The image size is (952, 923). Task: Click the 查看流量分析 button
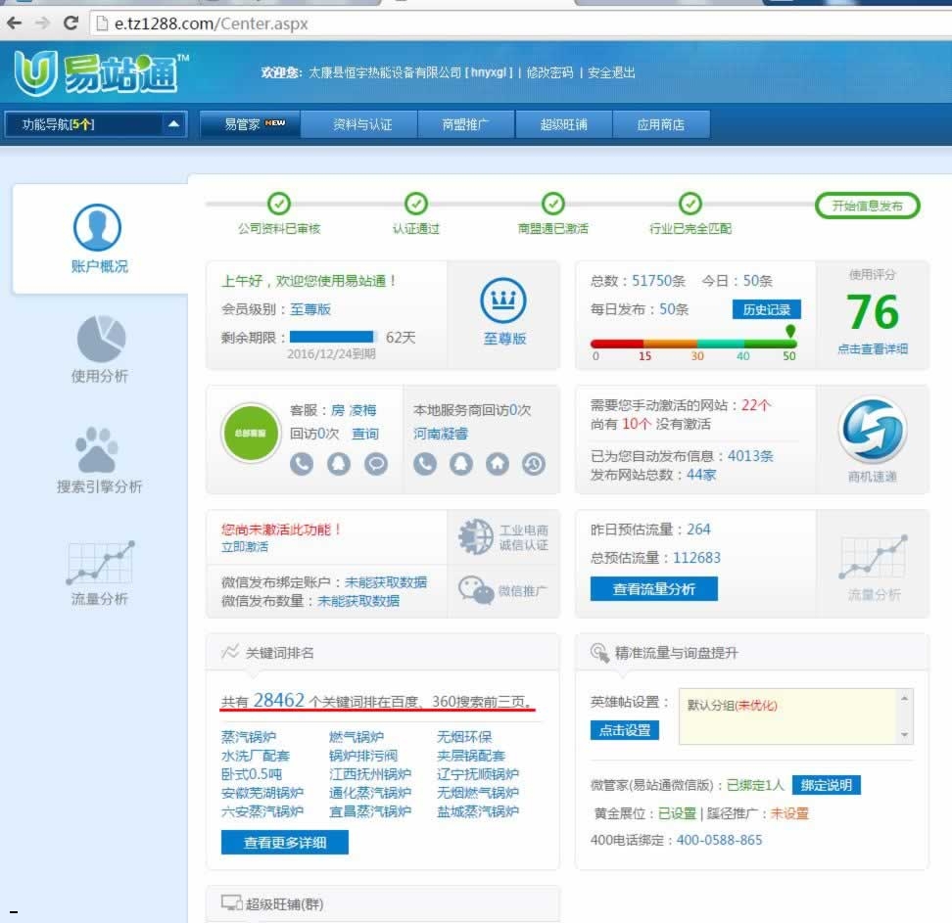point(653,589)
